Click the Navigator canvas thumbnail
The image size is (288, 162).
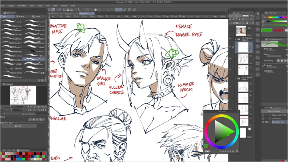pos(23,95)
